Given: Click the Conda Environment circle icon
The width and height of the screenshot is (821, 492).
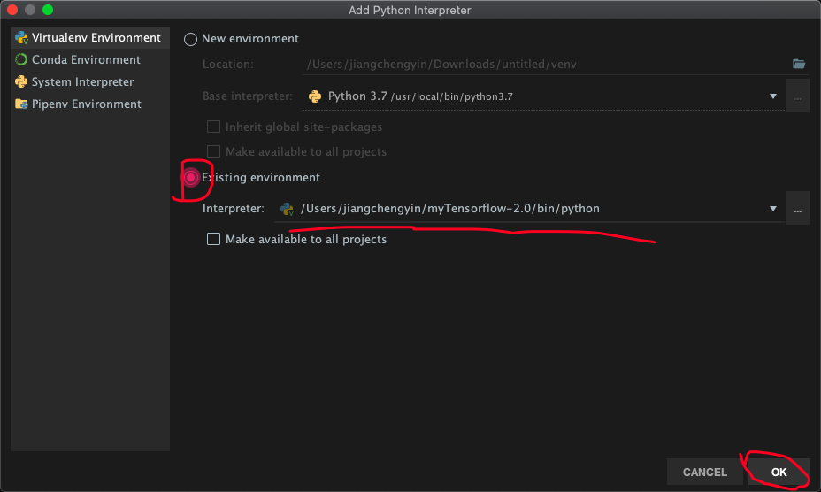Looking at the screenshot, I should click(x=21, y=60).
